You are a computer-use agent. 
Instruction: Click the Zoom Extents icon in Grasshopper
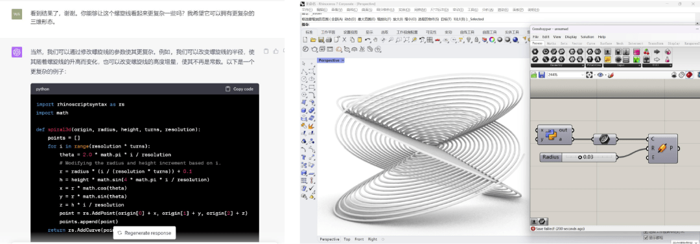pos(589,75)
